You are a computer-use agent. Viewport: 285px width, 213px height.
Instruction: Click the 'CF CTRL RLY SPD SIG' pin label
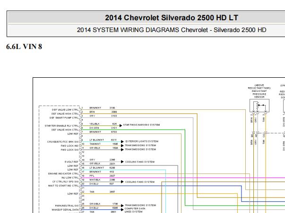click(65, 181)
